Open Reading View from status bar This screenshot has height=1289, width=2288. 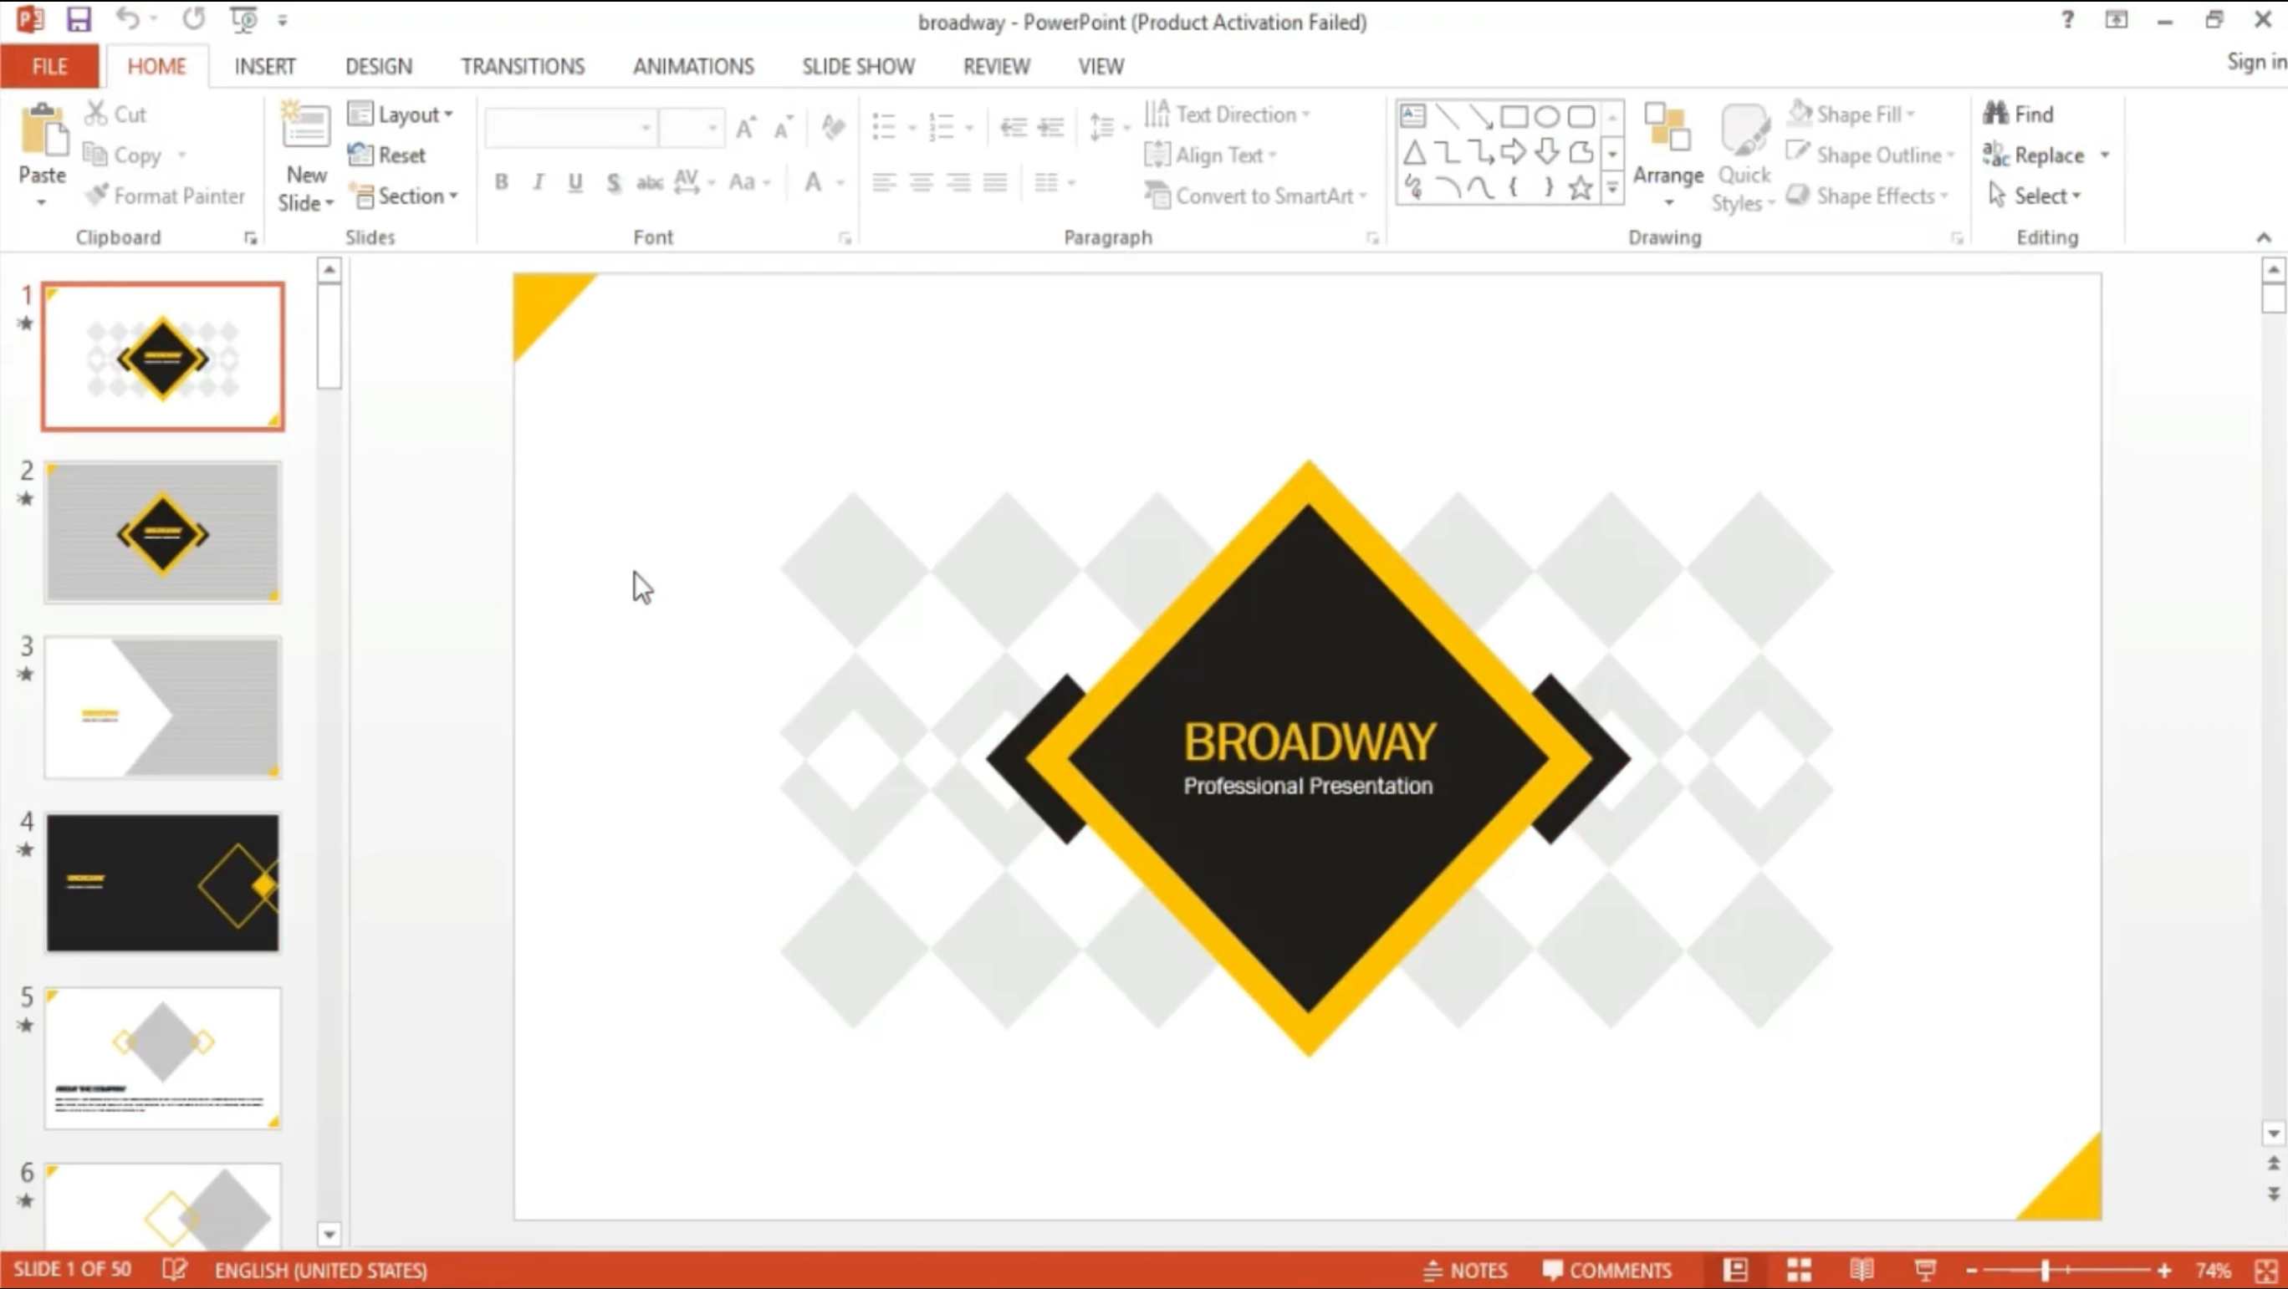point(1862,1270)
